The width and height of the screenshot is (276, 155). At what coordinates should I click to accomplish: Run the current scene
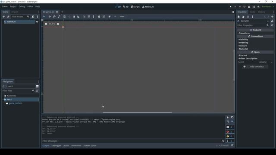coord(249,7)
